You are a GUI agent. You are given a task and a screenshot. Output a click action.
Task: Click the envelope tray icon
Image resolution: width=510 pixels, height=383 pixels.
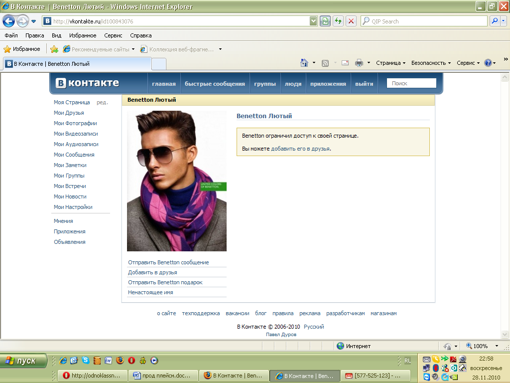tap(426, 359)
